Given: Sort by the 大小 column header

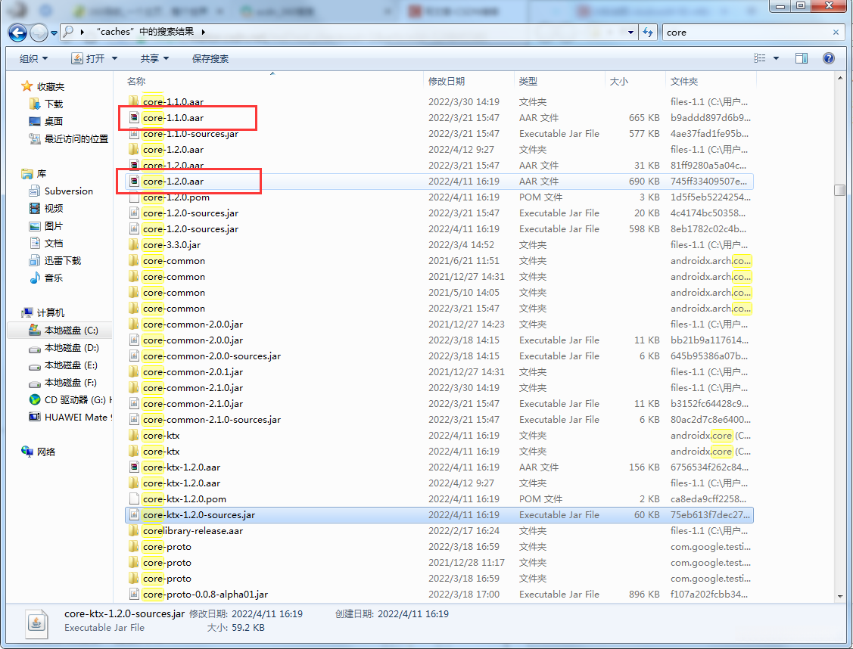Looking at the screenshot, I should (618, 81).
